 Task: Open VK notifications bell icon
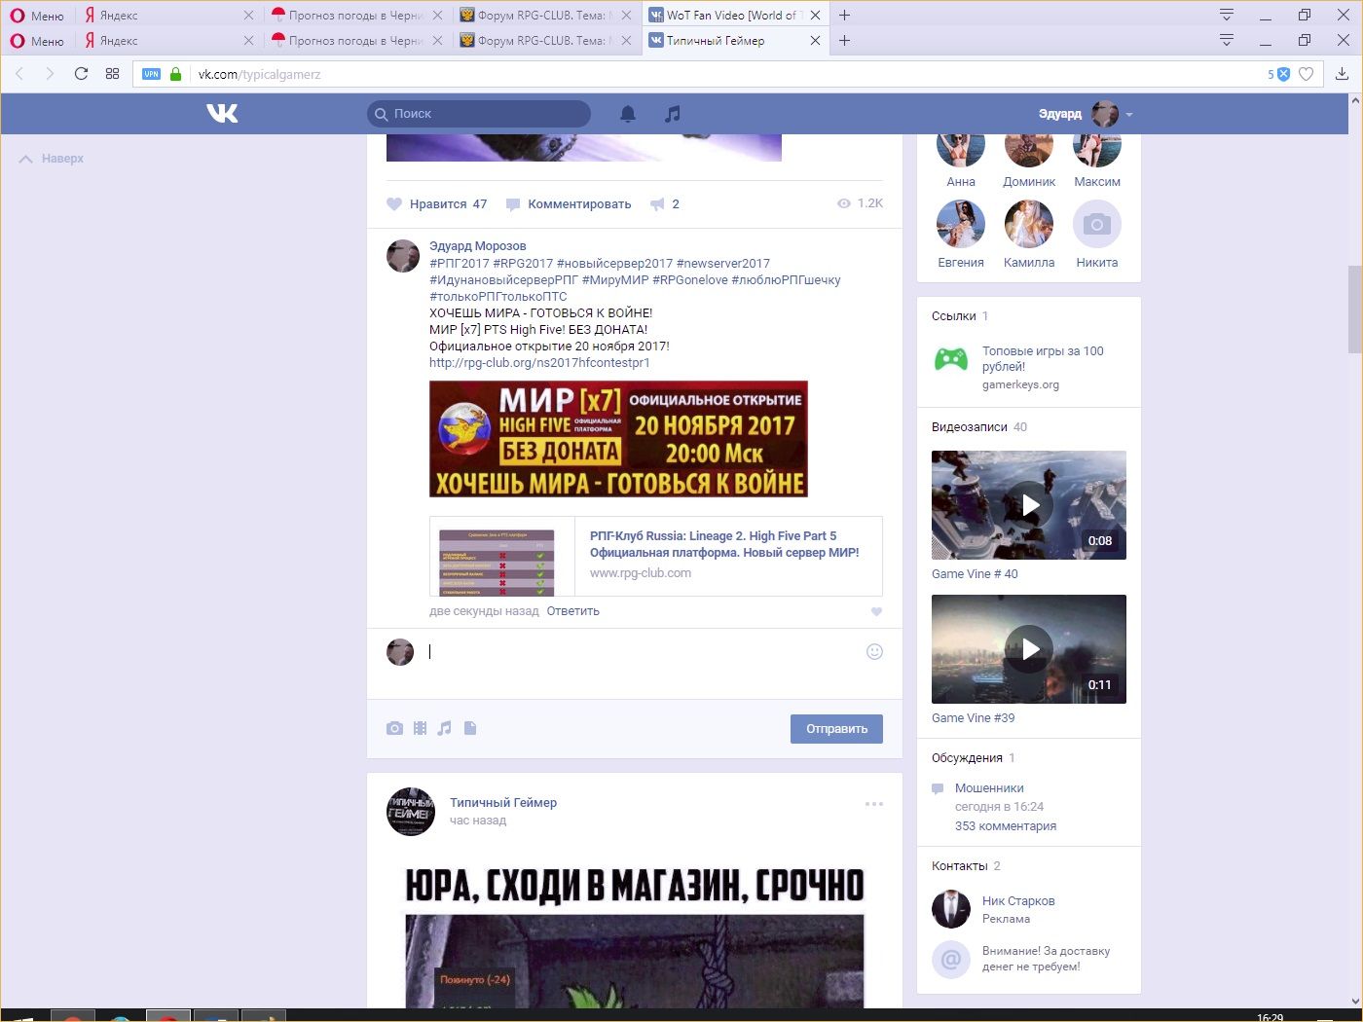coord(628,114)
